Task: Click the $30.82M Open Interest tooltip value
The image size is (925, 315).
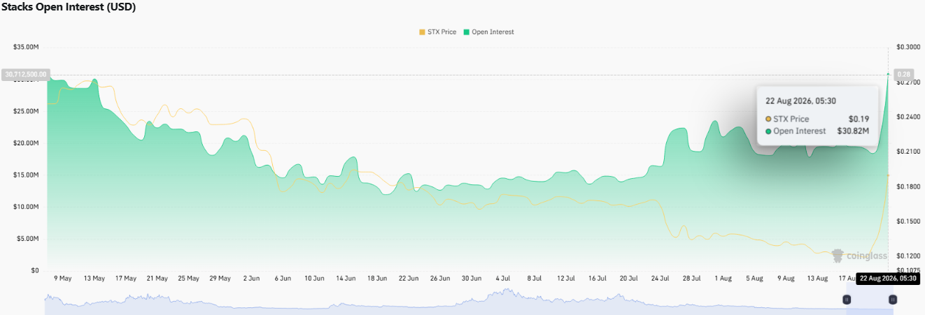Action: [x=853, y=131]
